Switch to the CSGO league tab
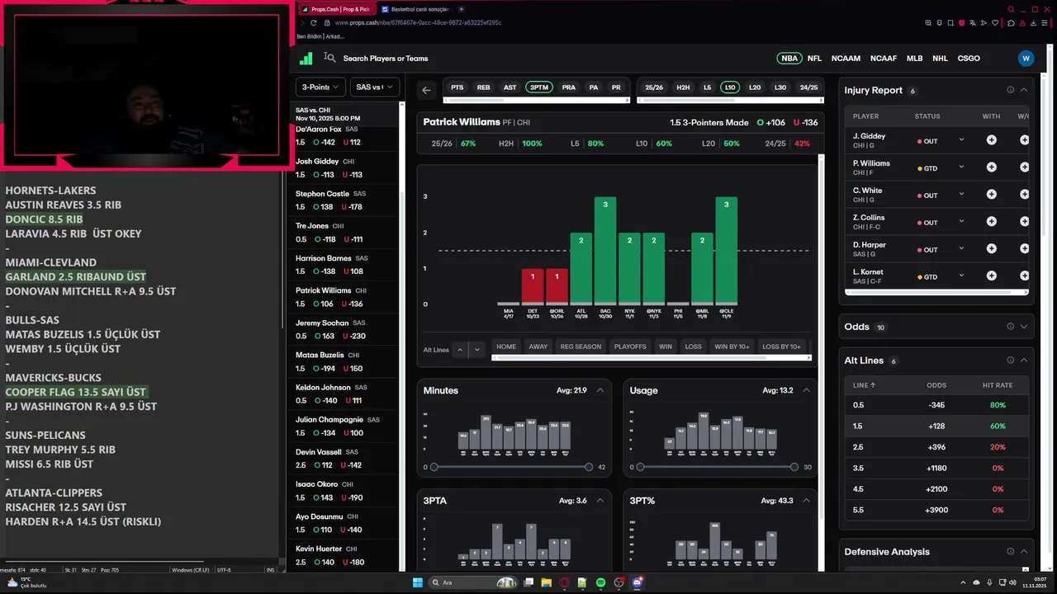 point(969,59)
